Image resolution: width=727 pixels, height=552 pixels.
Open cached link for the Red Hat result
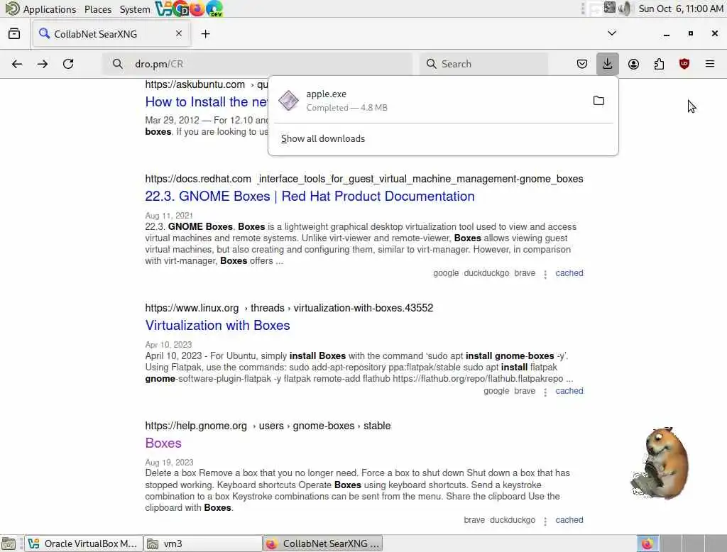point(569,273)
